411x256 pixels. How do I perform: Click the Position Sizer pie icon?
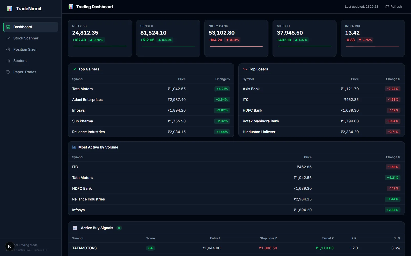click(8, 49)
